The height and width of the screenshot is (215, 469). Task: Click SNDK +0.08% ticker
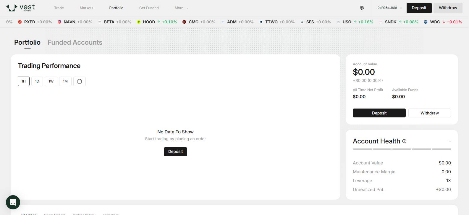399,22
